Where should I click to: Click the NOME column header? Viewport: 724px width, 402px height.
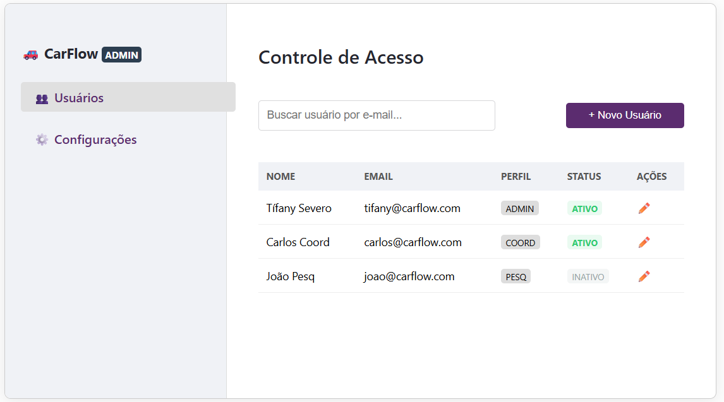click(x=281, y=177)
